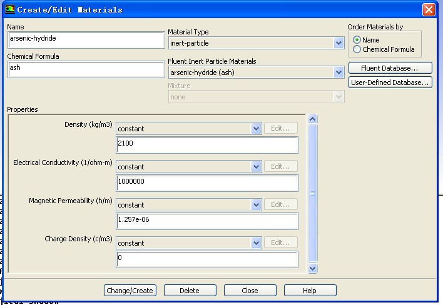This screenshot has width=443, height=305.
Task: Close the Create/Edit Materials dialog
Action: pyautogui.click(x=429, y=9)
